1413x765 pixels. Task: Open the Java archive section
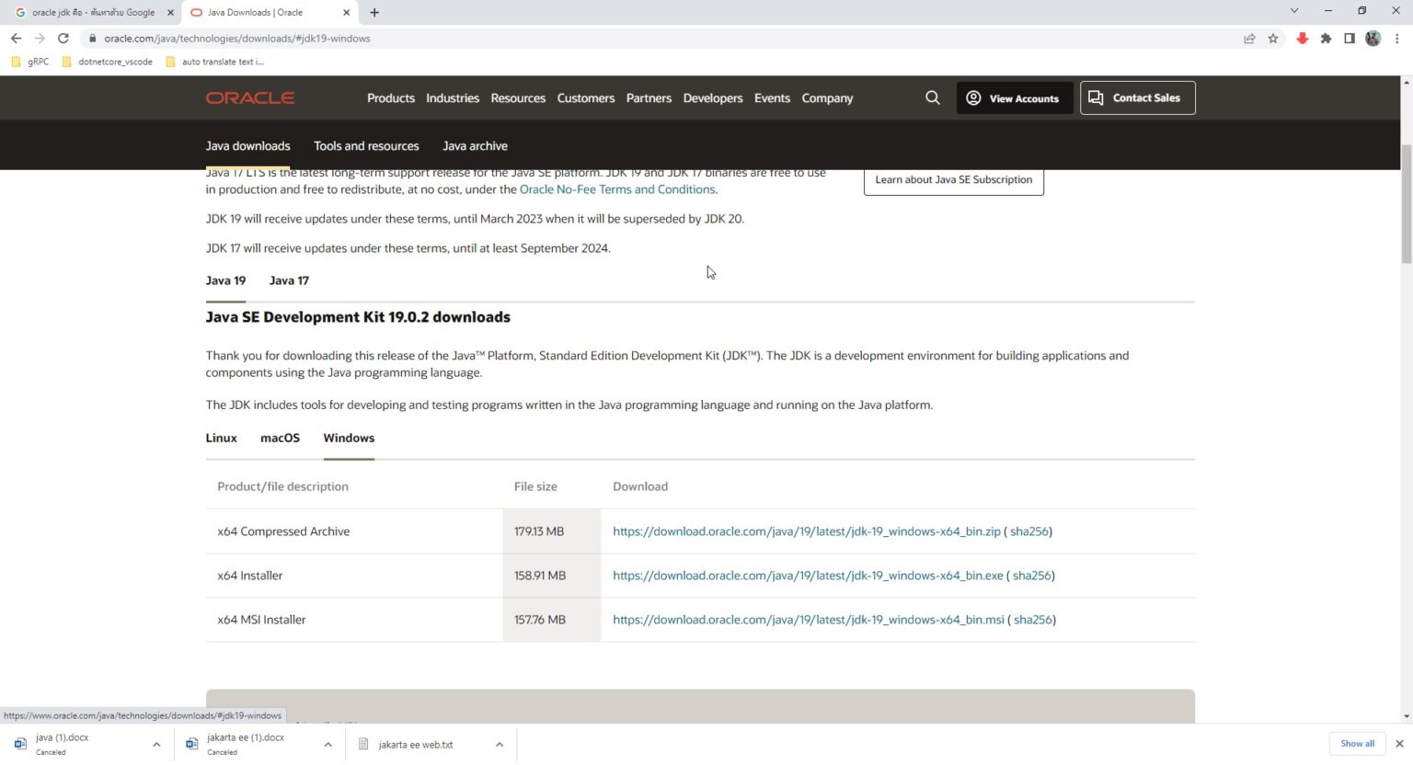[475, 146]
